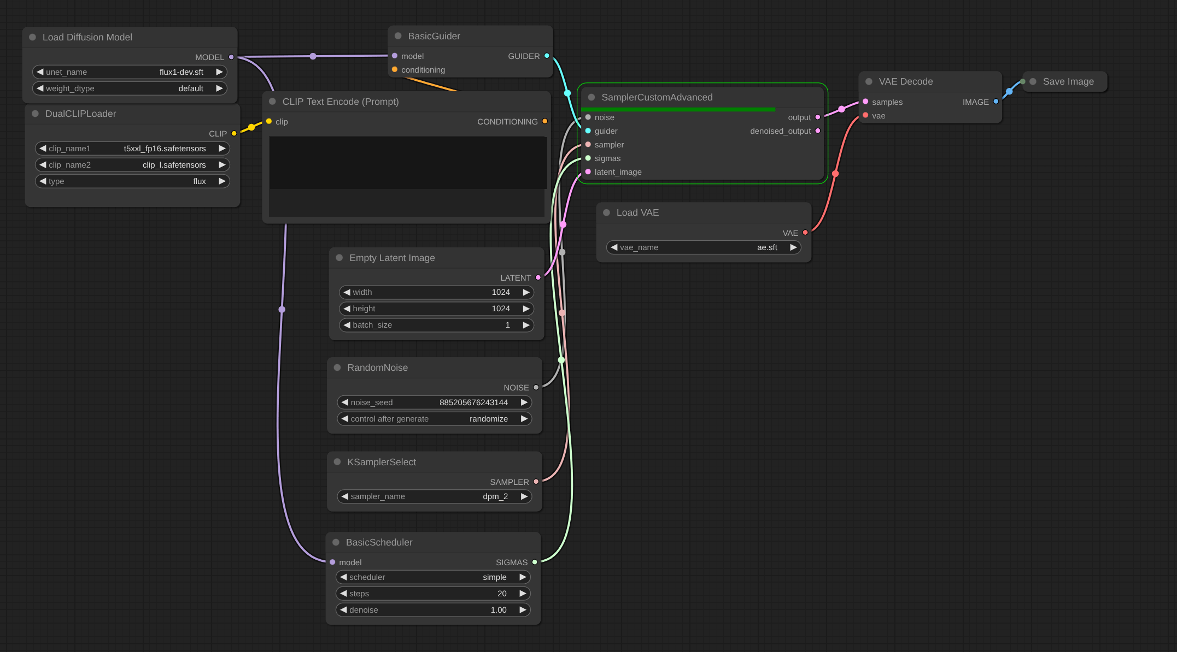This screenshot has height=652, width=1177.
Task: Click the MODEL output socket of Load Diffusion Model
Action: pyautogui.click(x=231, y=57)
